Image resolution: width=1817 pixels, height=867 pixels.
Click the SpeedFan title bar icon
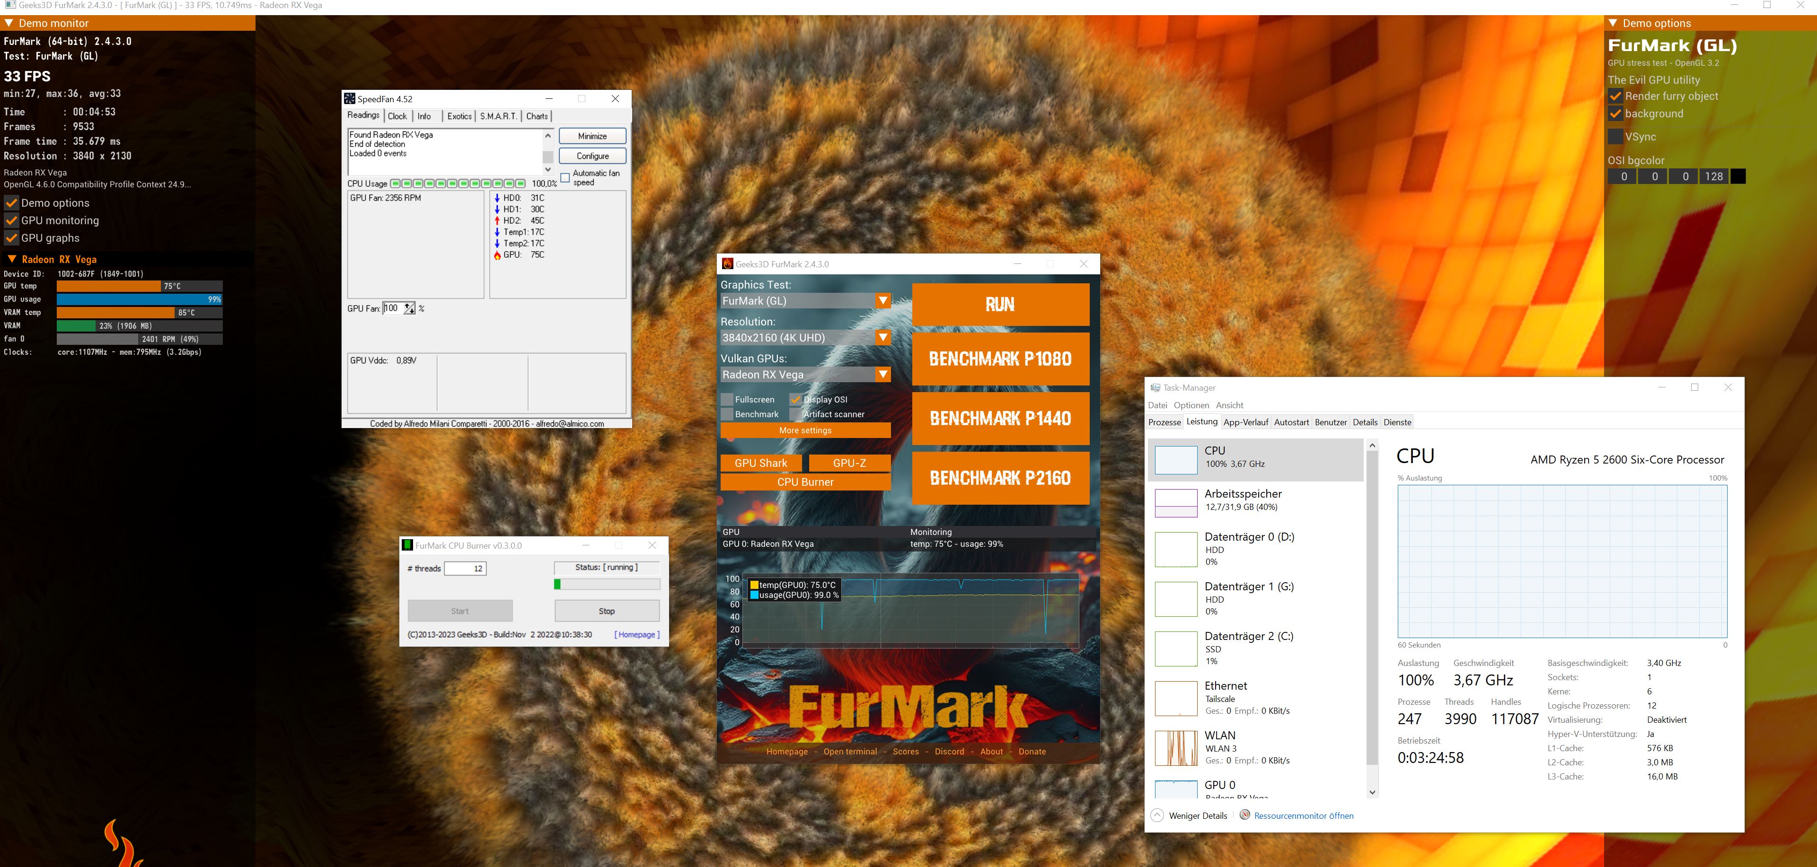349,99
